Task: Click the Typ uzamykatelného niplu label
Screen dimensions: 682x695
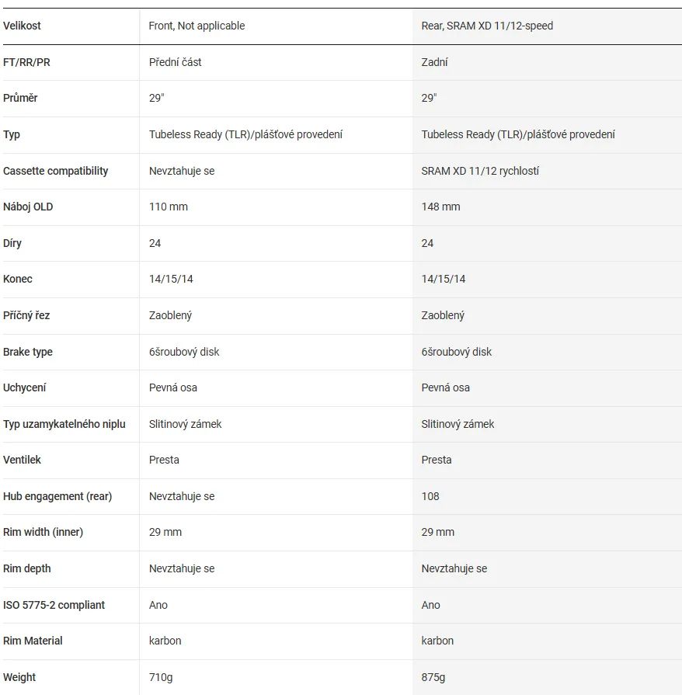Action: pyautogui.click(x=64, y=424)
